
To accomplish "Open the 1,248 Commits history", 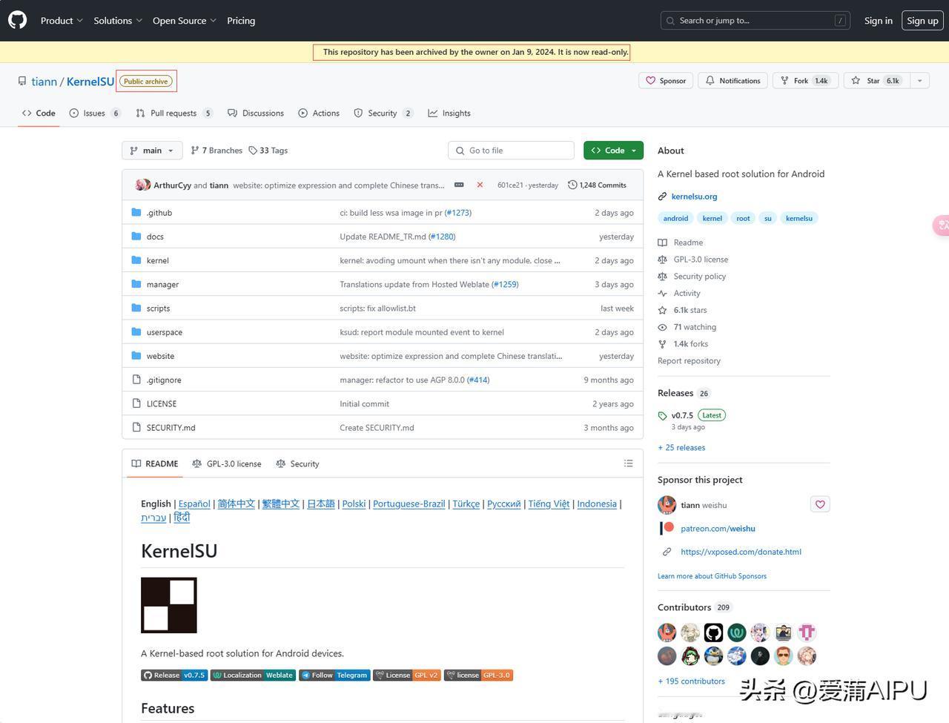I will coord(598,185).
